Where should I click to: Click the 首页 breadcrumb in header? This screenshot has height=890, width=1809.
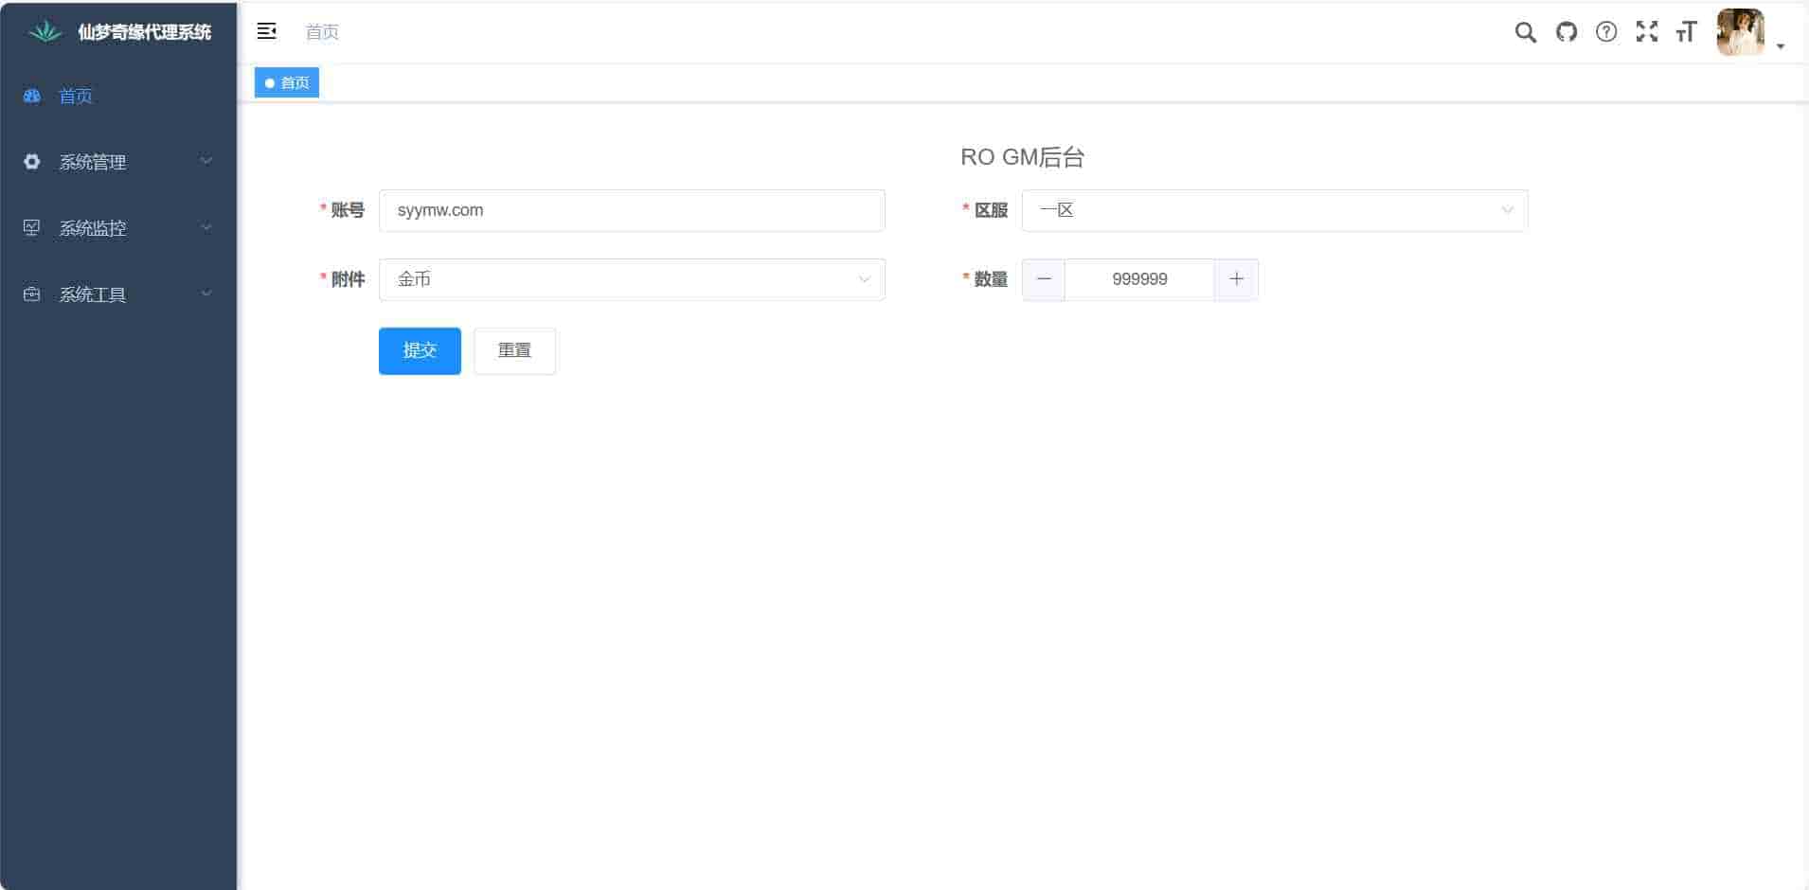[322, 32]
